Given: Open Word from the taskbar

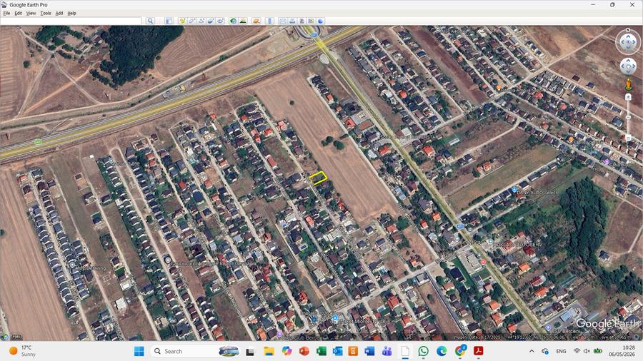Looking at the screenshot, I should click(369, 351).
